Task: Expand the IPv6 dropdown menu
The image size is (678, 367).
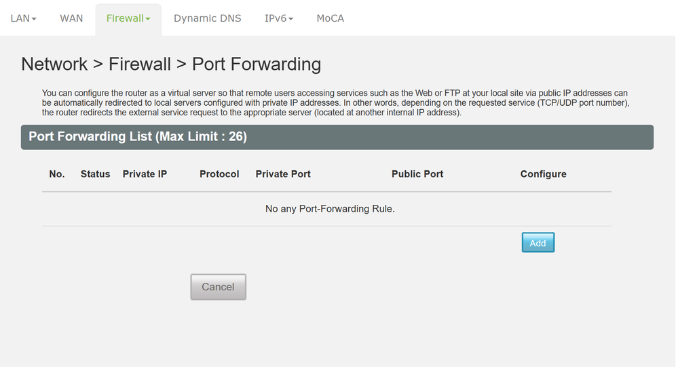Action: (278, 18)
